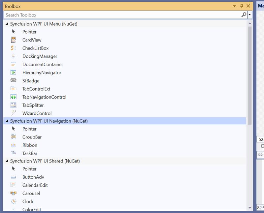
Task: Click the SfBadge icon
Action: [x=14, y=80]
